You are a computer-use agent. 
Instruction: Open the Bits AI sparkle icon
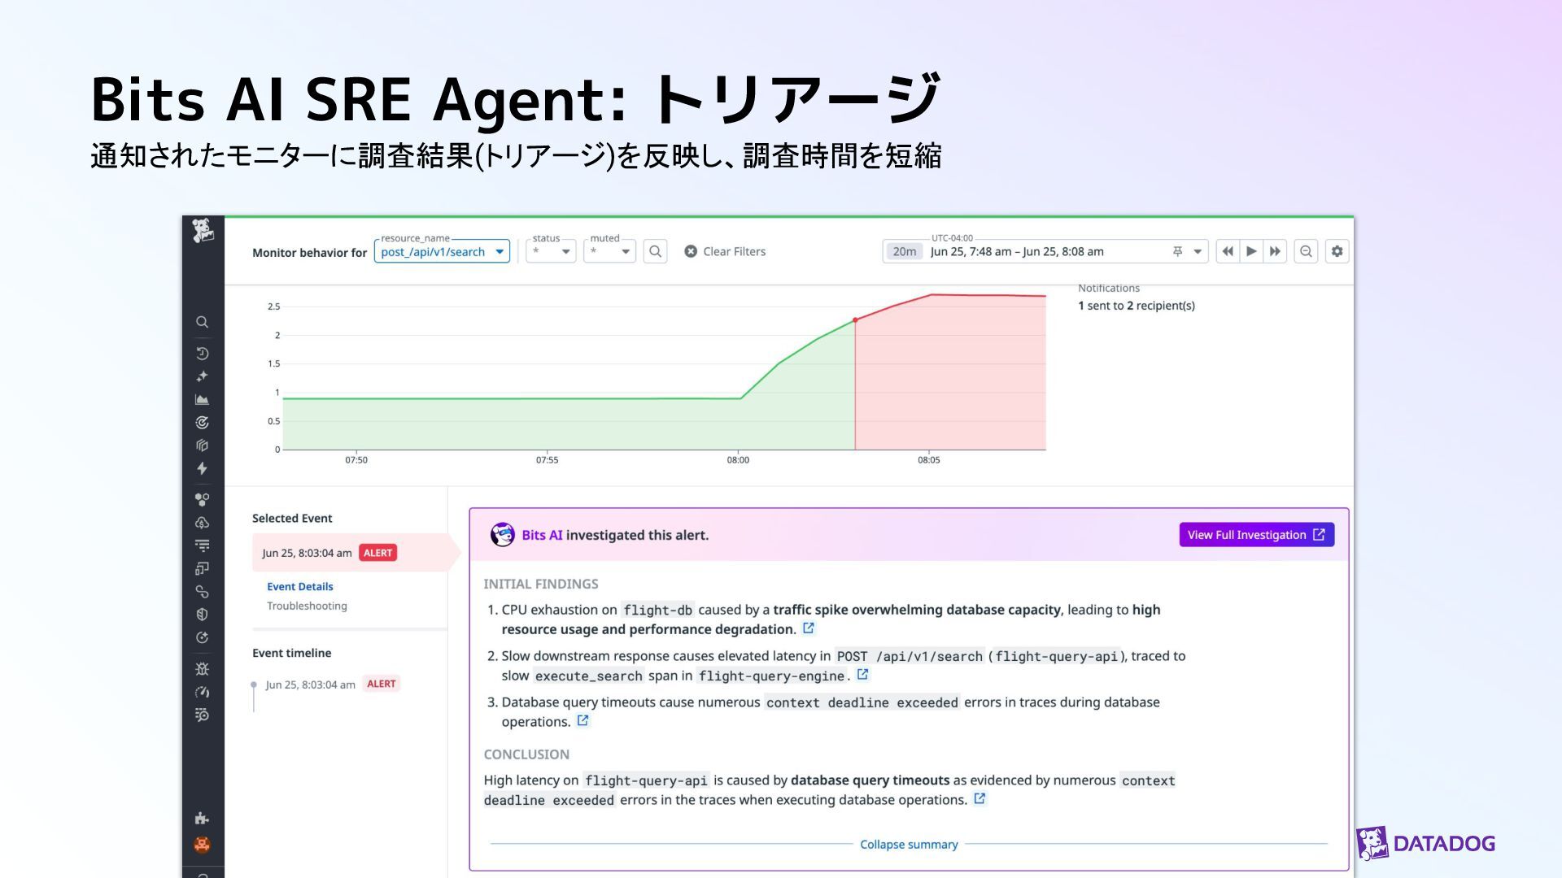tap(202, 376)
